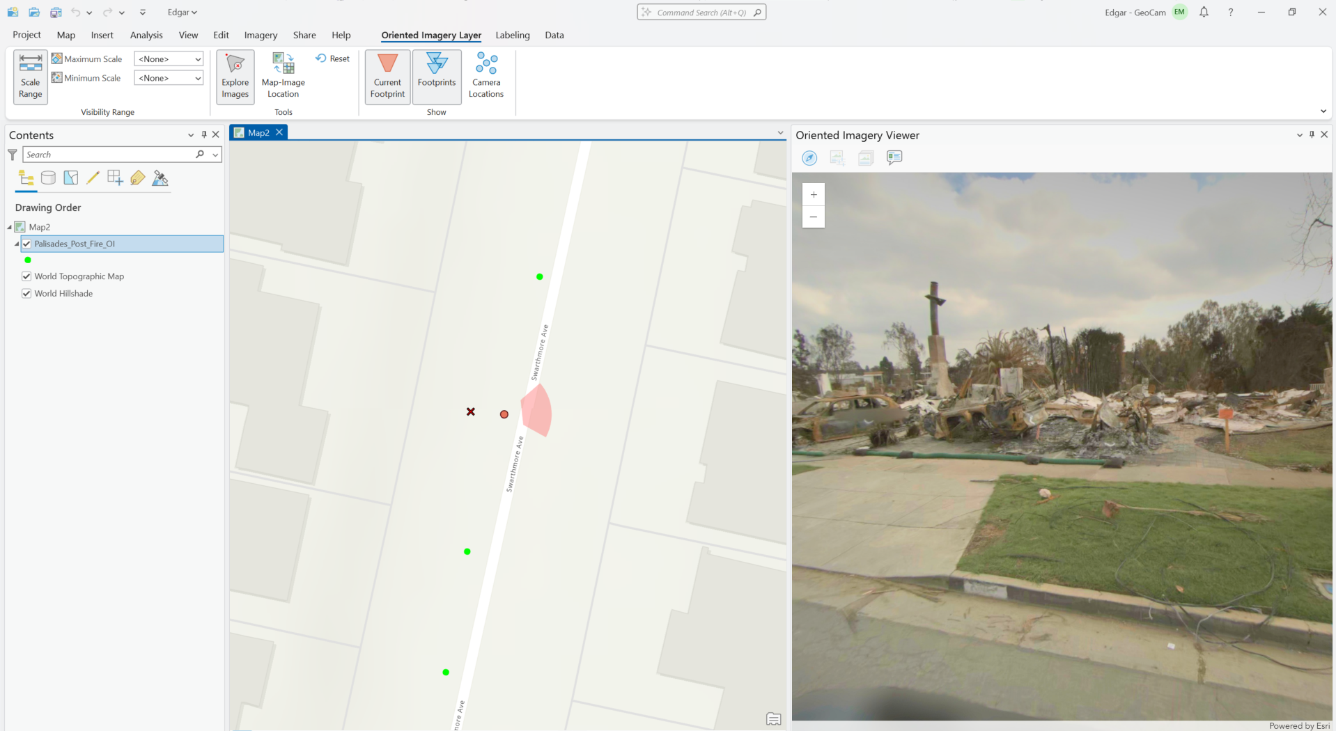Screen dimensions: 1336x731
Task: Switch to the Analysis ribbon tab
Action: click(146, 35)
